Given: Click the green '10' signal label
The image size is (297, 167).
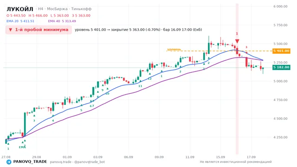Looking at the screenshot, I should 107,94.
